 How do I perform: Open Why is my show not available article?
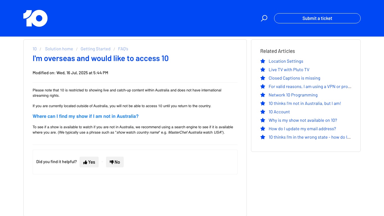point(303,120)
